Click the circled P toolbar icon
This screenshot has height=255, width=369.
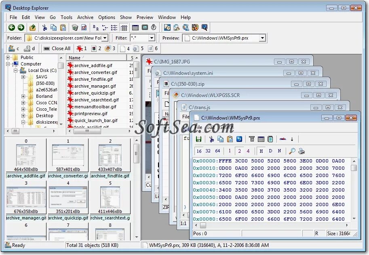pyautogui.click(x=154, y=27)
